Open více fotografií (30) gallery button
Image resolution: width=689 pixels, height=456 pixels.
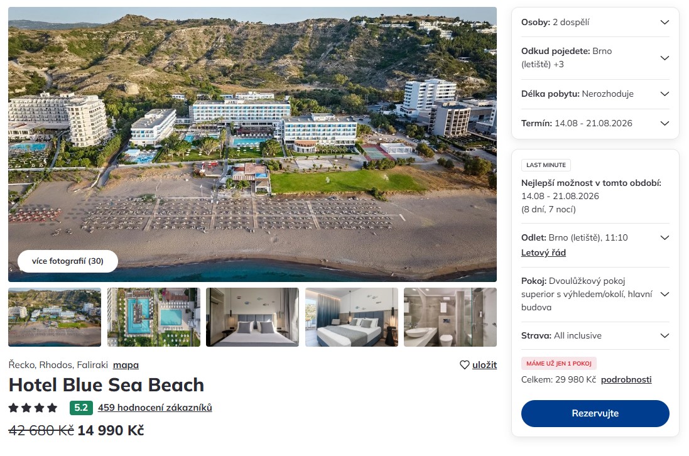point(68,261)
